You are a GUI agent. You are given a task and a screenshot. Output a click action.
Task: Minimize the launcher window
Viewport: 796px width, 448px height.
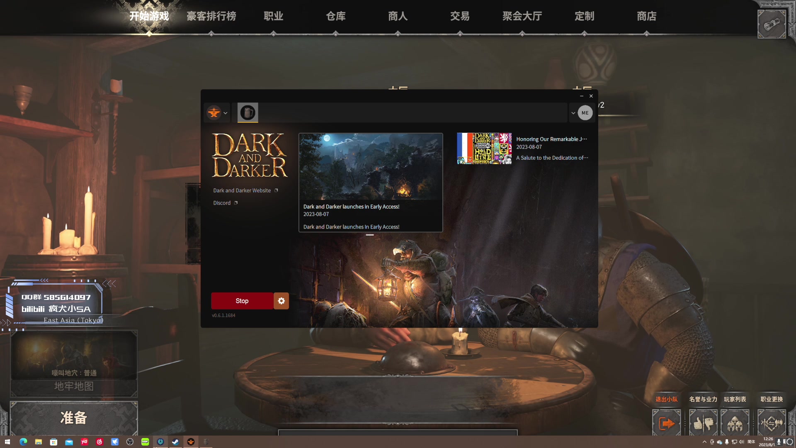tap(582, 96)
